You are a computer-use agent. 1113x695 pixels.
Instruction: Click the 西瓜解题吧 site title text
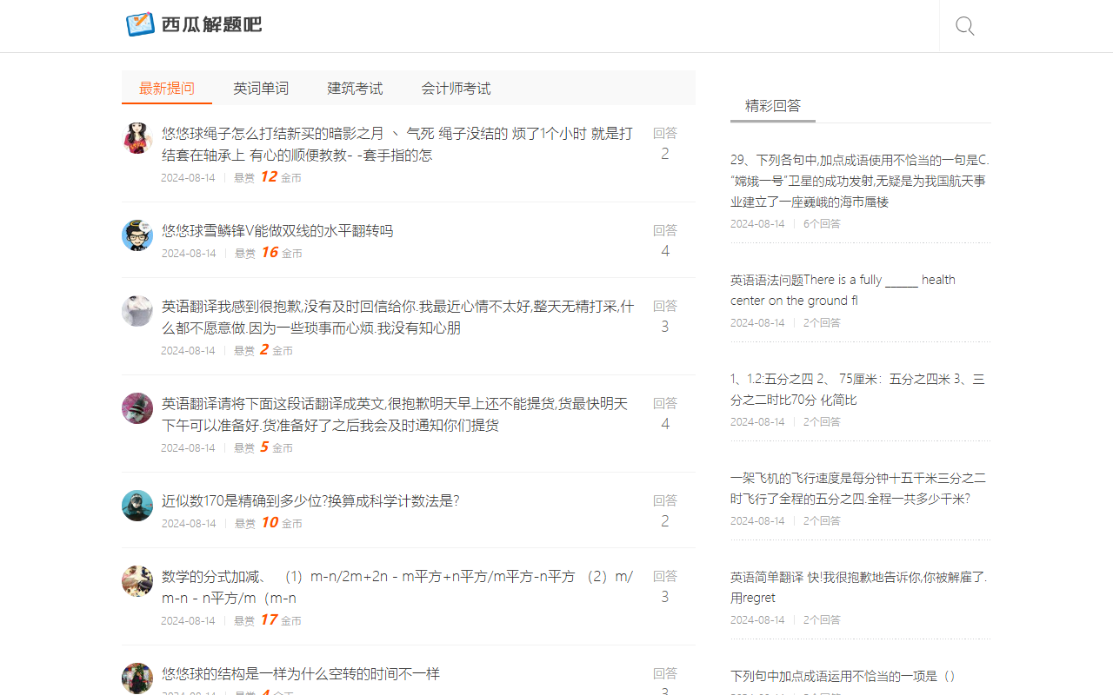tap(211, 24)
